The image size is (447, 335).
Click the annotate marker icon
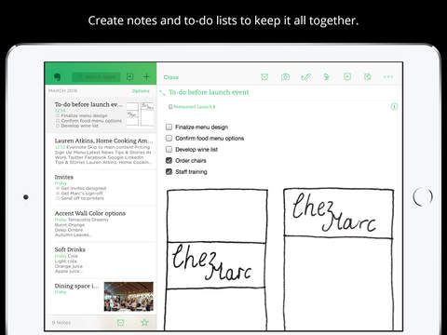tap(327, 77)
